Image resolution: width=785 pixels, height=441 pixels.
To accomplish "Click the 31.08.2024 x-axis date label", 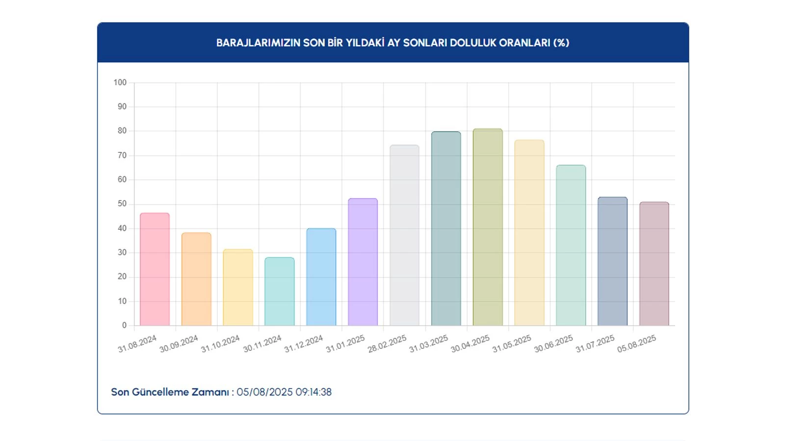I will 137,343.
